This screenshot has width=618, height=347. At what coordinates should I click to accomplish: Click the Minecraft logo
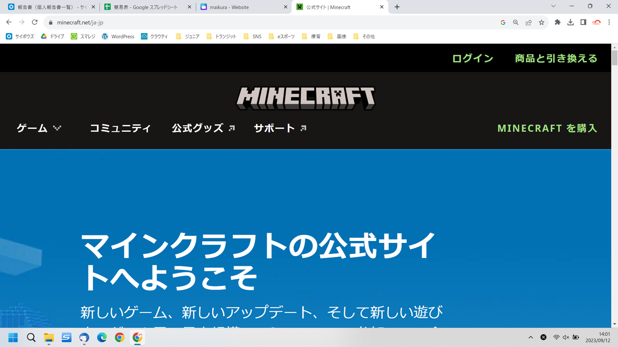click(x=306, y=98)
